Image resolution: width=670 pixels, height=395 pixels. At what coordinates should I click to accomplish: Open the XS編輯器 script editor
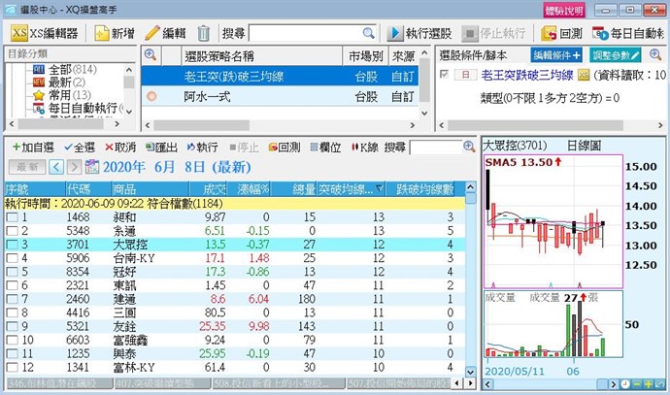pyautogui.click(x=44, y=33)
